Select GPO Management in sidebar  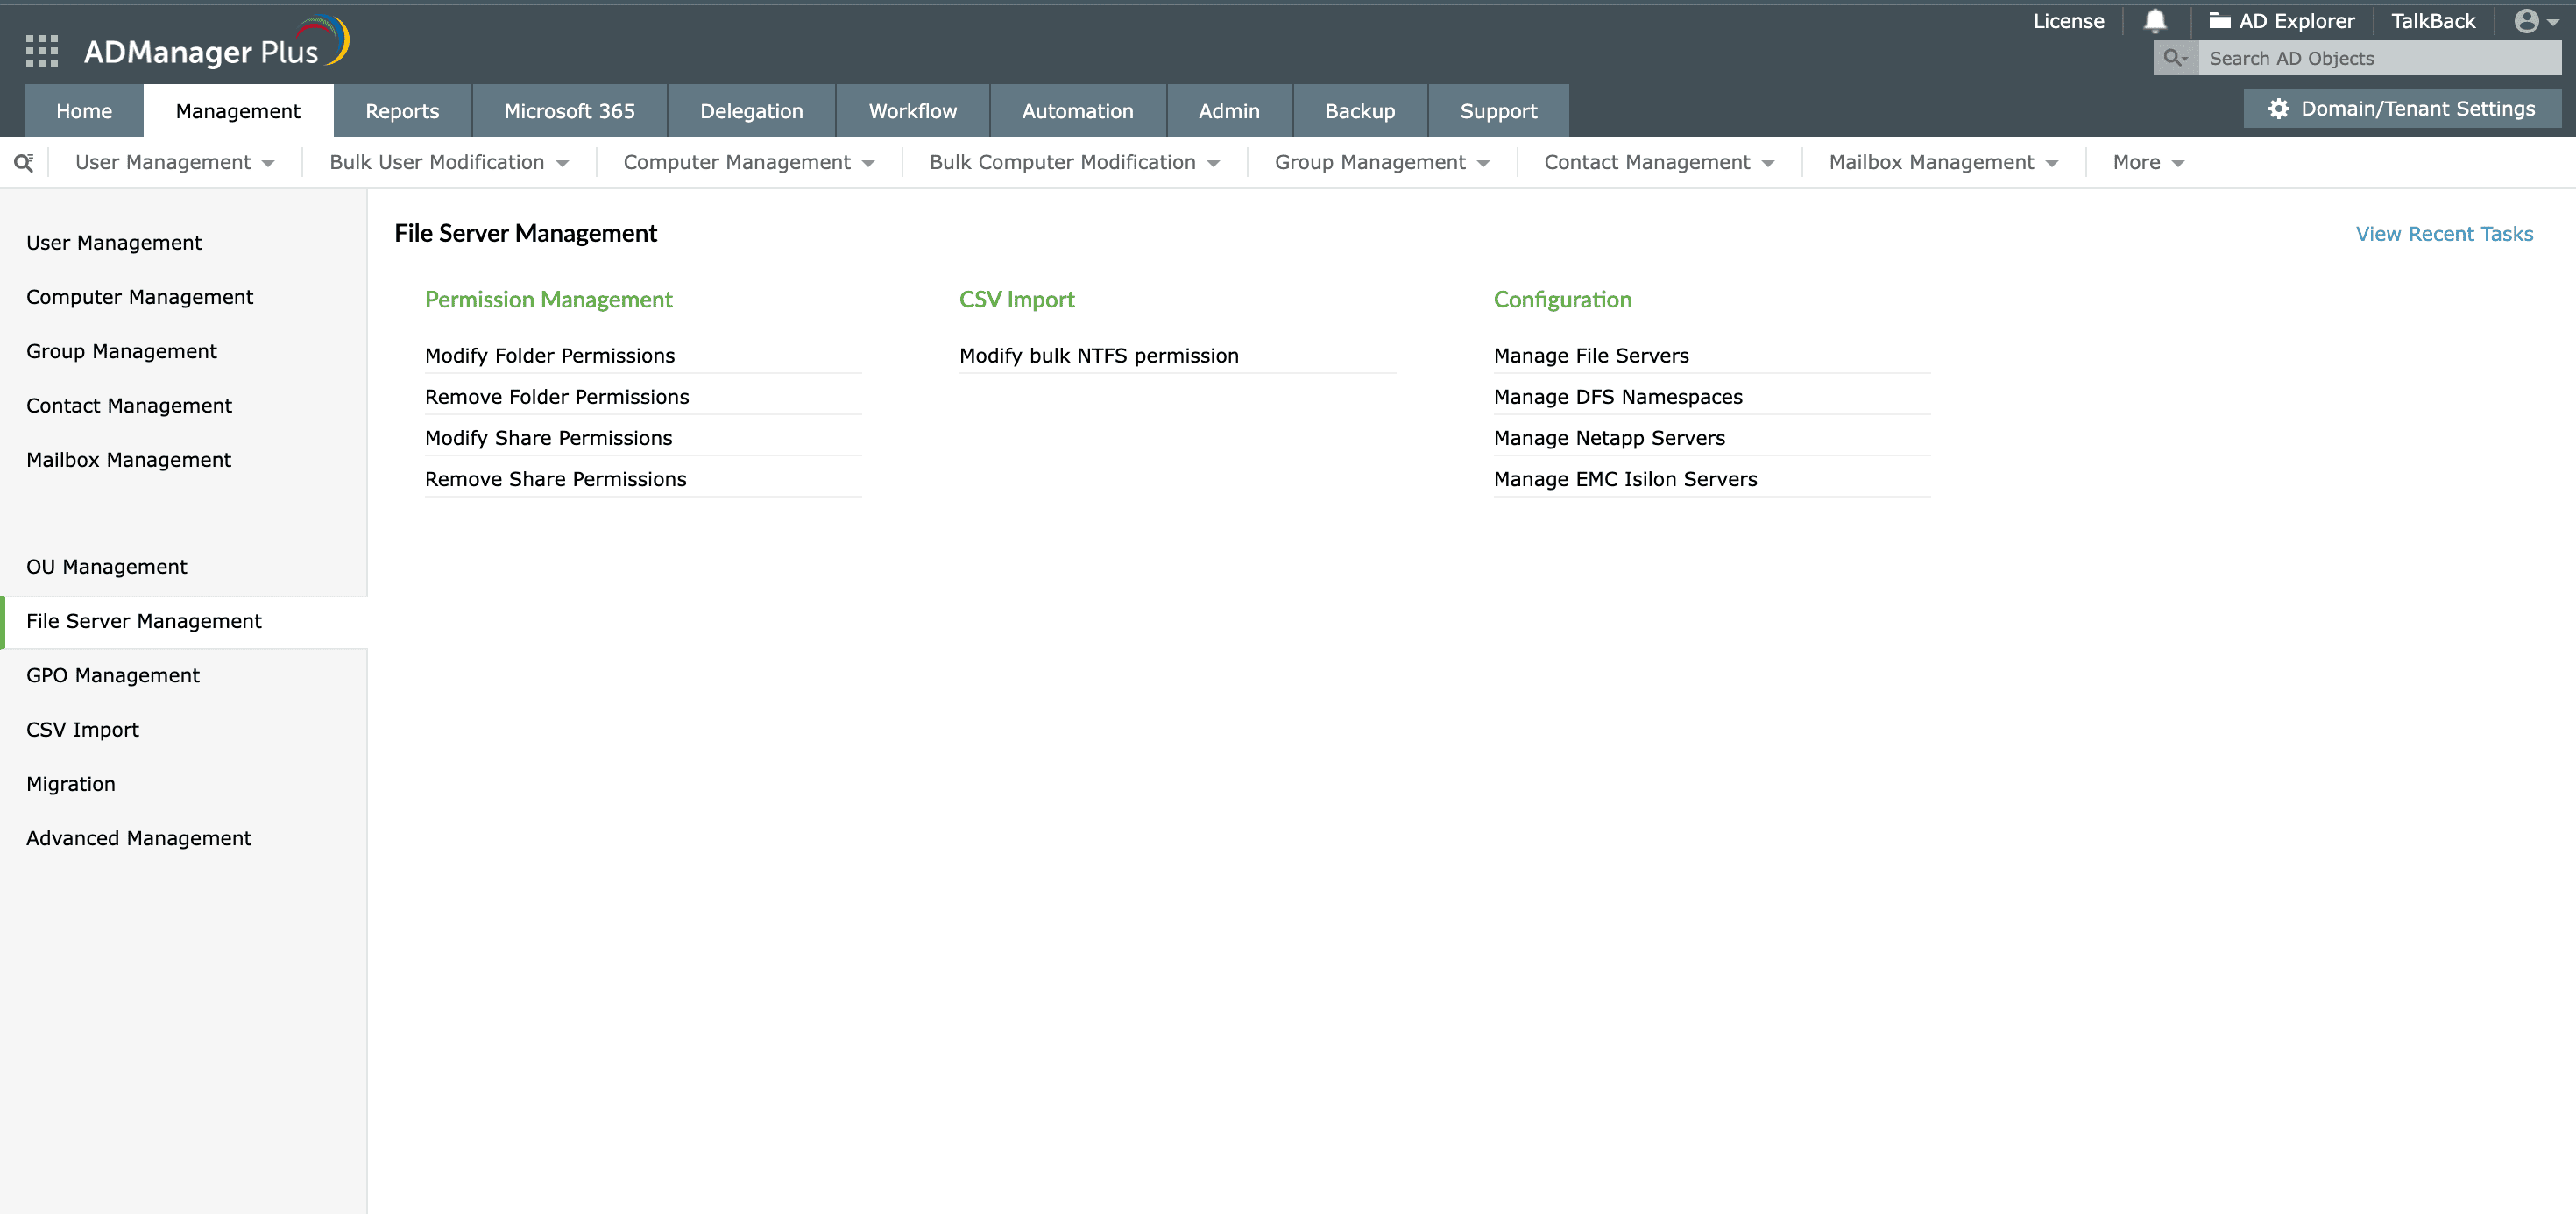pyautogui.click(x=113, y=675)
